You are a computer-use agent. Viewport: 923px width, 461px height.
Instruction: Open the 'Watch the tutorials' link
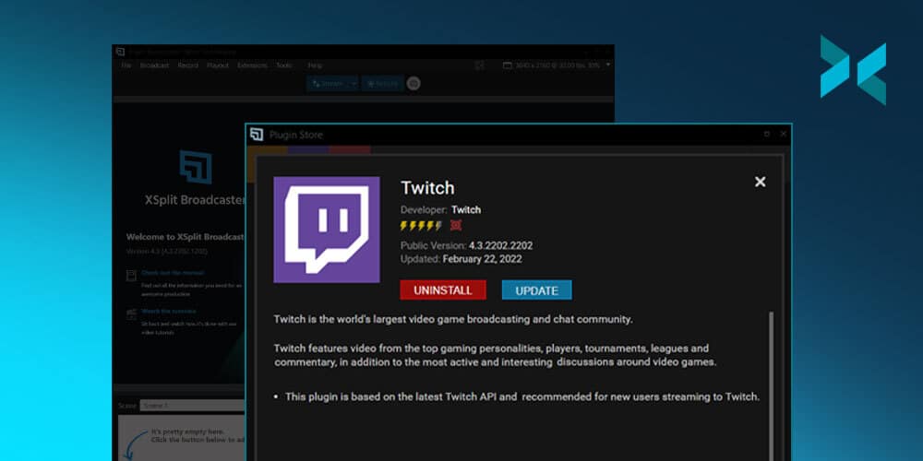pyautogui.click(x=168, y=311)
